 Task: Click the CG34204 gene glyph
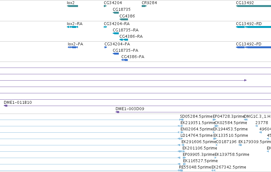(x=105, y=6)
